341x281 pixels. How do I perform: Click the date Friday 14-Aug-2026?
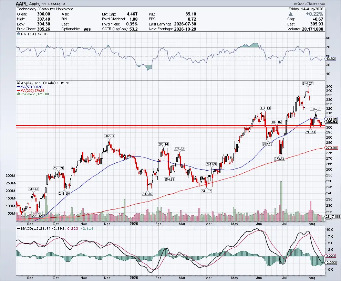306,9
